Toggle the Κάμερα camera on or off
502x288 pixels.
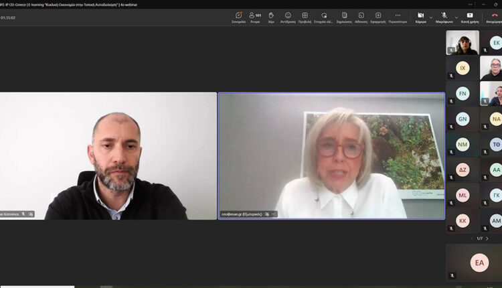(420, 15)
